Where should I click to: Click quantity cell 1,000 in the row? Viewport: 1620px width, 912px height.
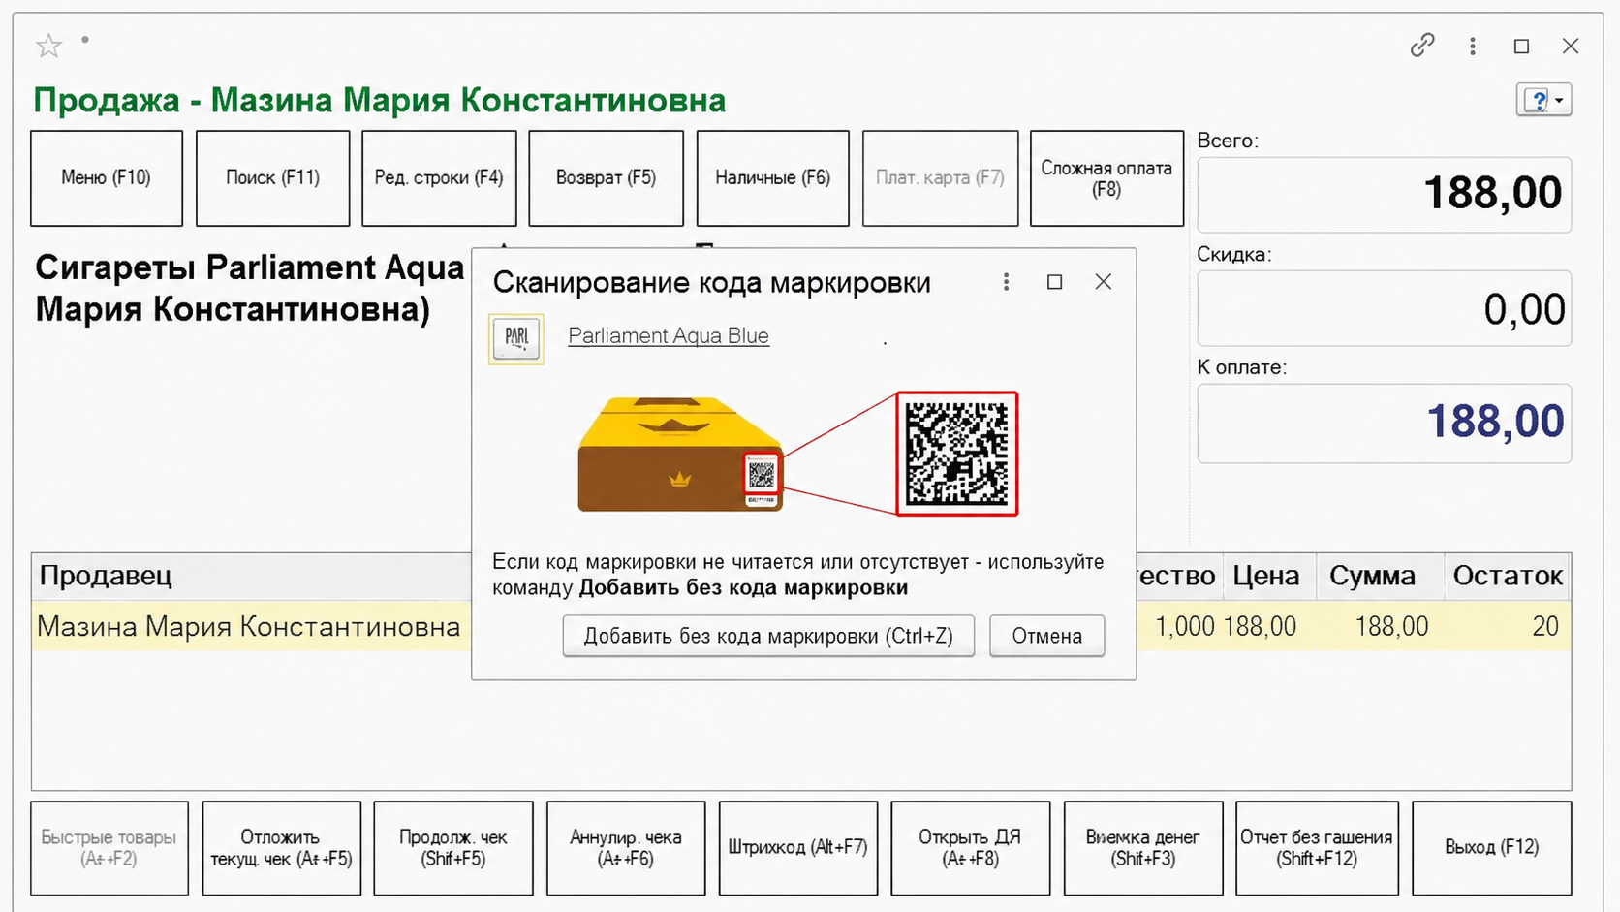tap(1184, 626)
